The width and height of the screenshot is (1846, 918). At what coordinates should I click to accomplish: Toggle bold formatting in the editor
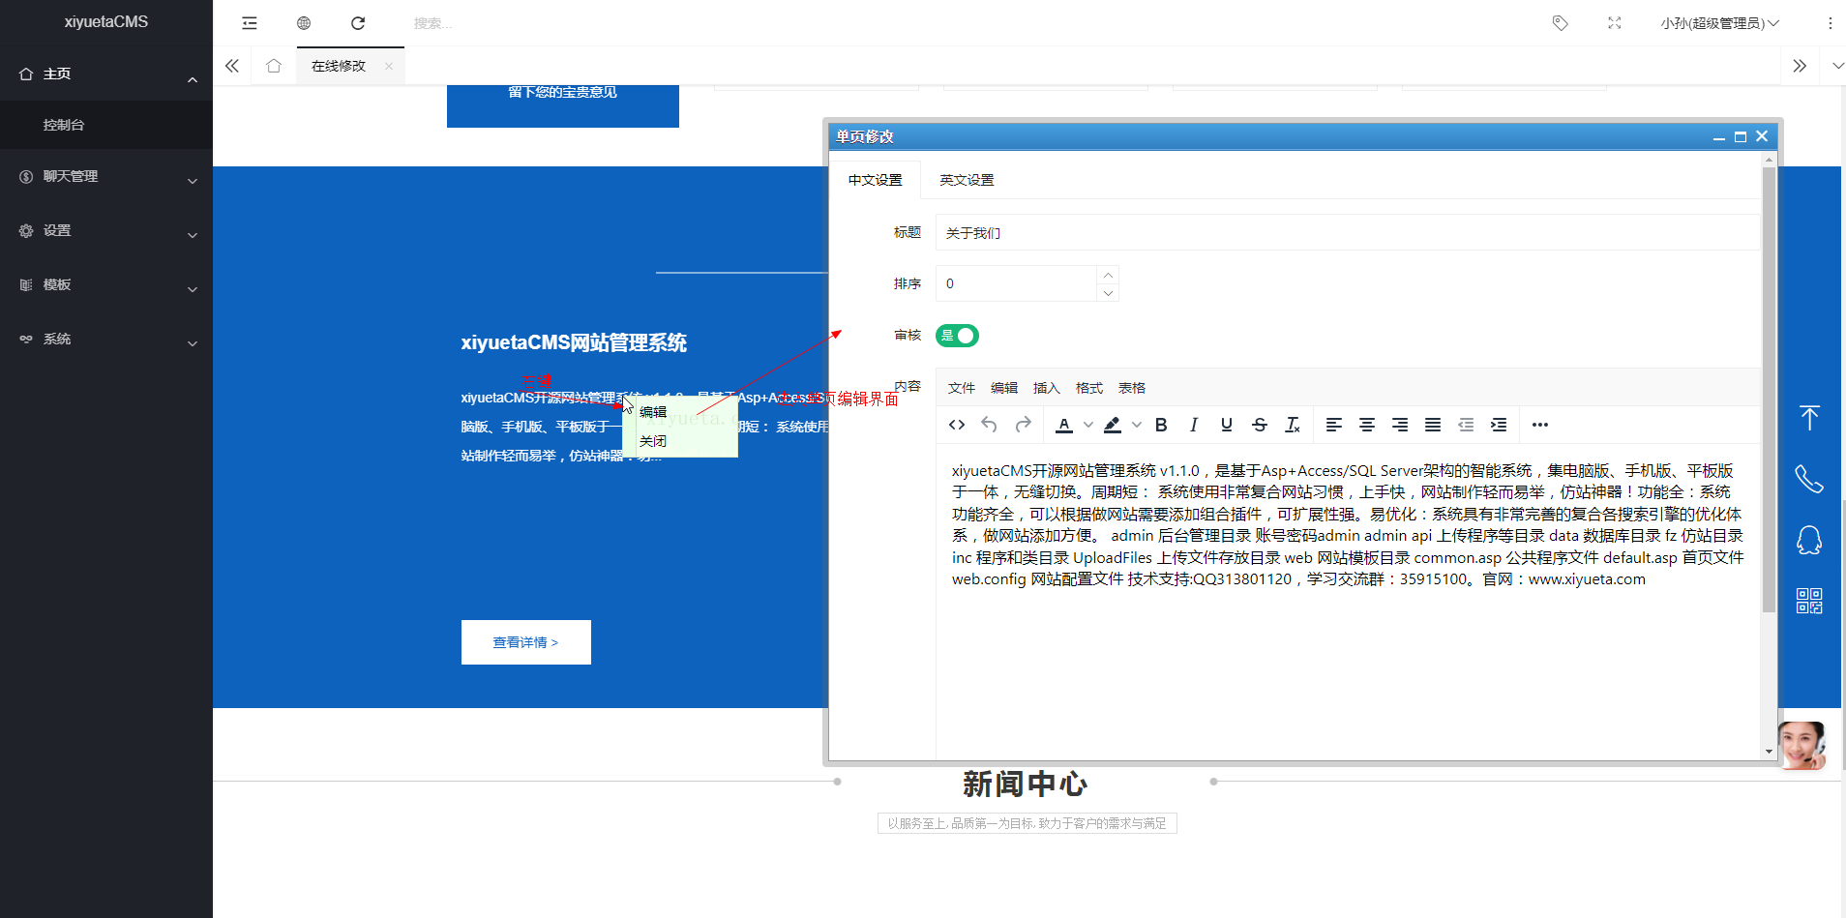pyautogui.click(x=1161, y=424)
